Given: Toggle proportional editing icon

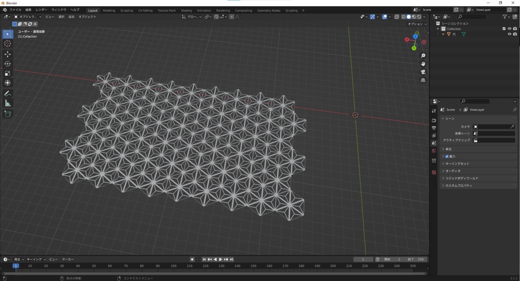Looking at the screenshot, I should [232, 17].
